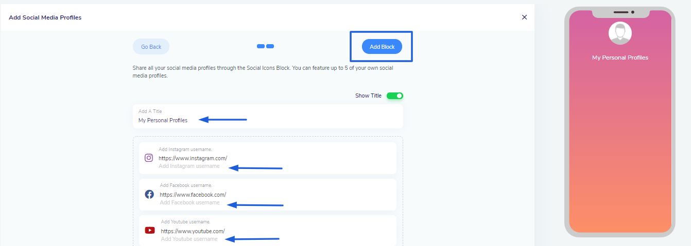Click the https://www.instagram.com/ URL prefix

click(x=193, y=158)
